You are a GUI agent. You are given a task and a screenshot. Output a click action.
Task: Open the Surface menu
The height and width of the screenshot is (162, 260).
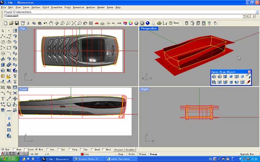36,7
